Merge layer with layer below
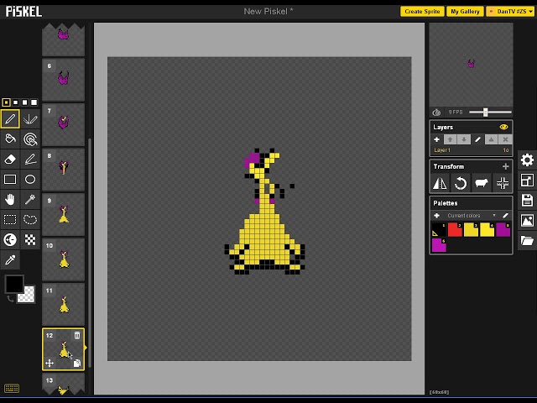 pyautogui.click(x=491, y=139)
